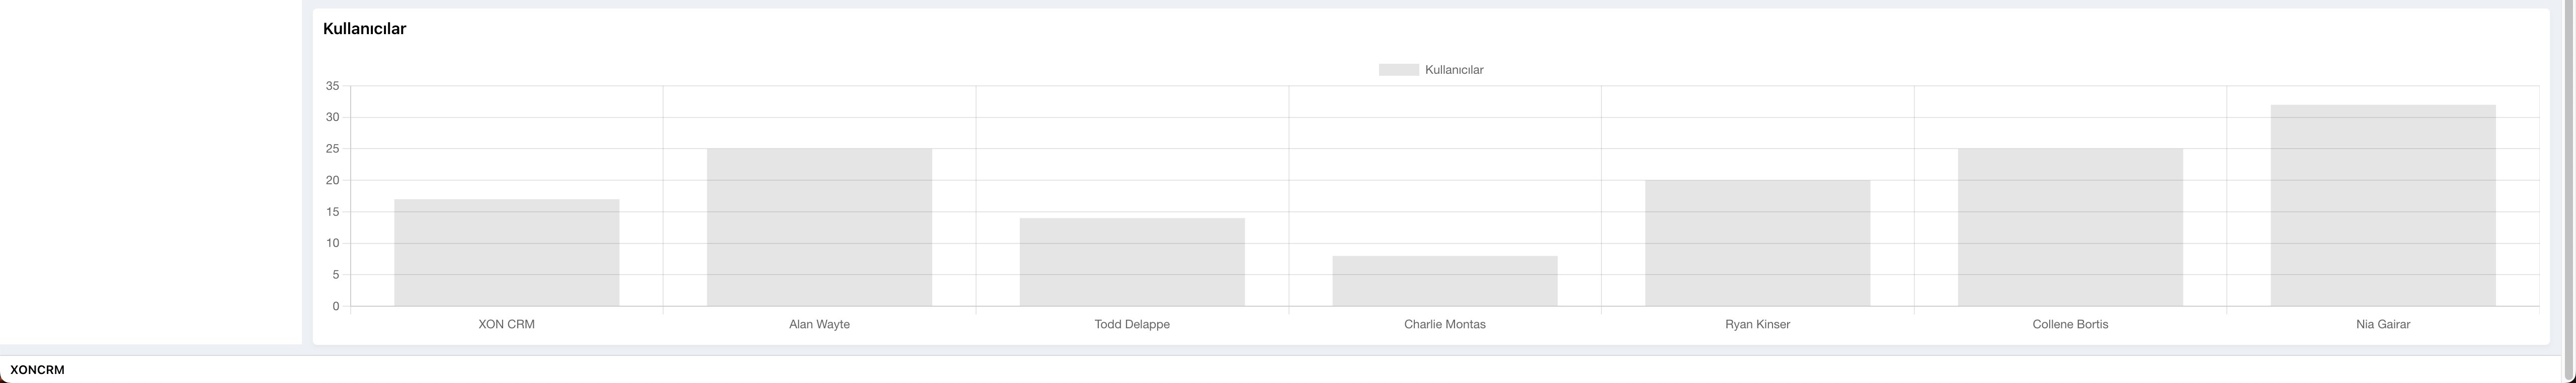This screenshot has width=2576, height=383.
Task: Click the Collene Bortis axis label
Action: [2070, 324]
